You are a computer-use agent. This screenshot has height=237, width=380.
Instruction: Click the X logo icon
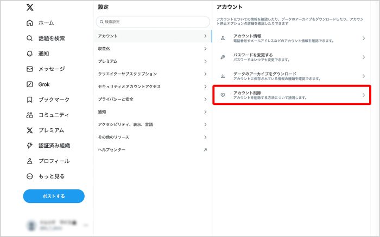(x=30, y=8)
